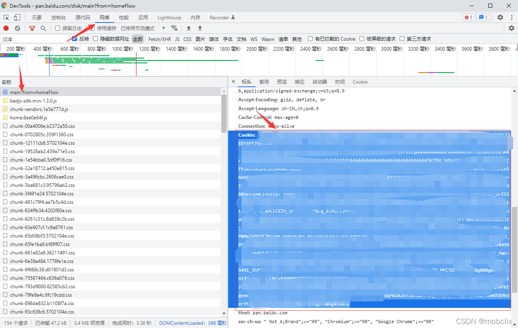Close the request details pane with X

(x=233, y=82)
